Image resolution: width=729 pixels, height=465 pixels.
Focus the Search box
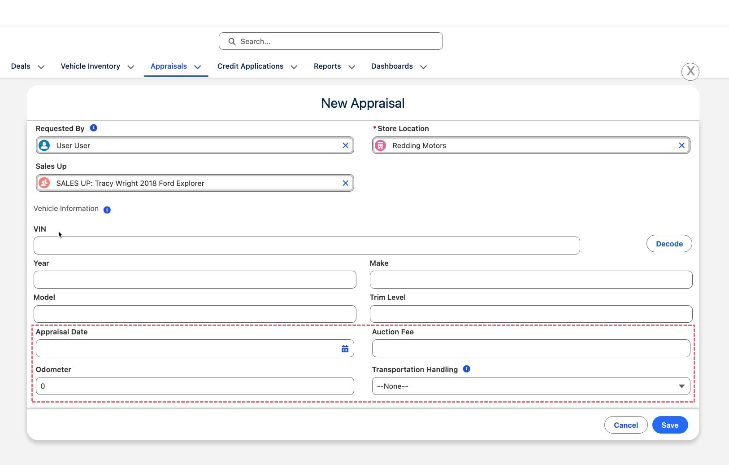pos(331,41)
